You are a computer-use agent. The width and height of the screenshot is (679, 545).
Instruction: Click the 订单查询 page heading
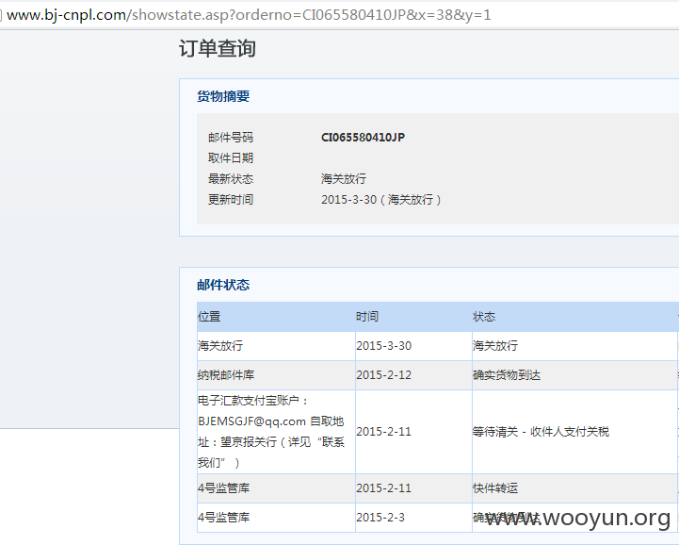218,48
